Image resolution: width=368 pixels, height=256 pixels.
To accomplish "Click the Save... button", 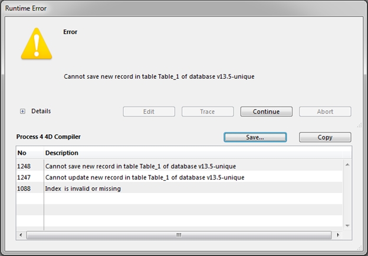I will coord(255,137).
